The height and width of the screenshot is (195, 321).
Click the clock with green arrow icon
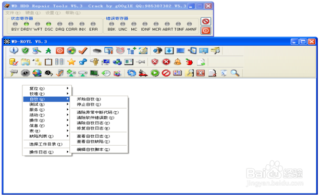click(106, 73)
